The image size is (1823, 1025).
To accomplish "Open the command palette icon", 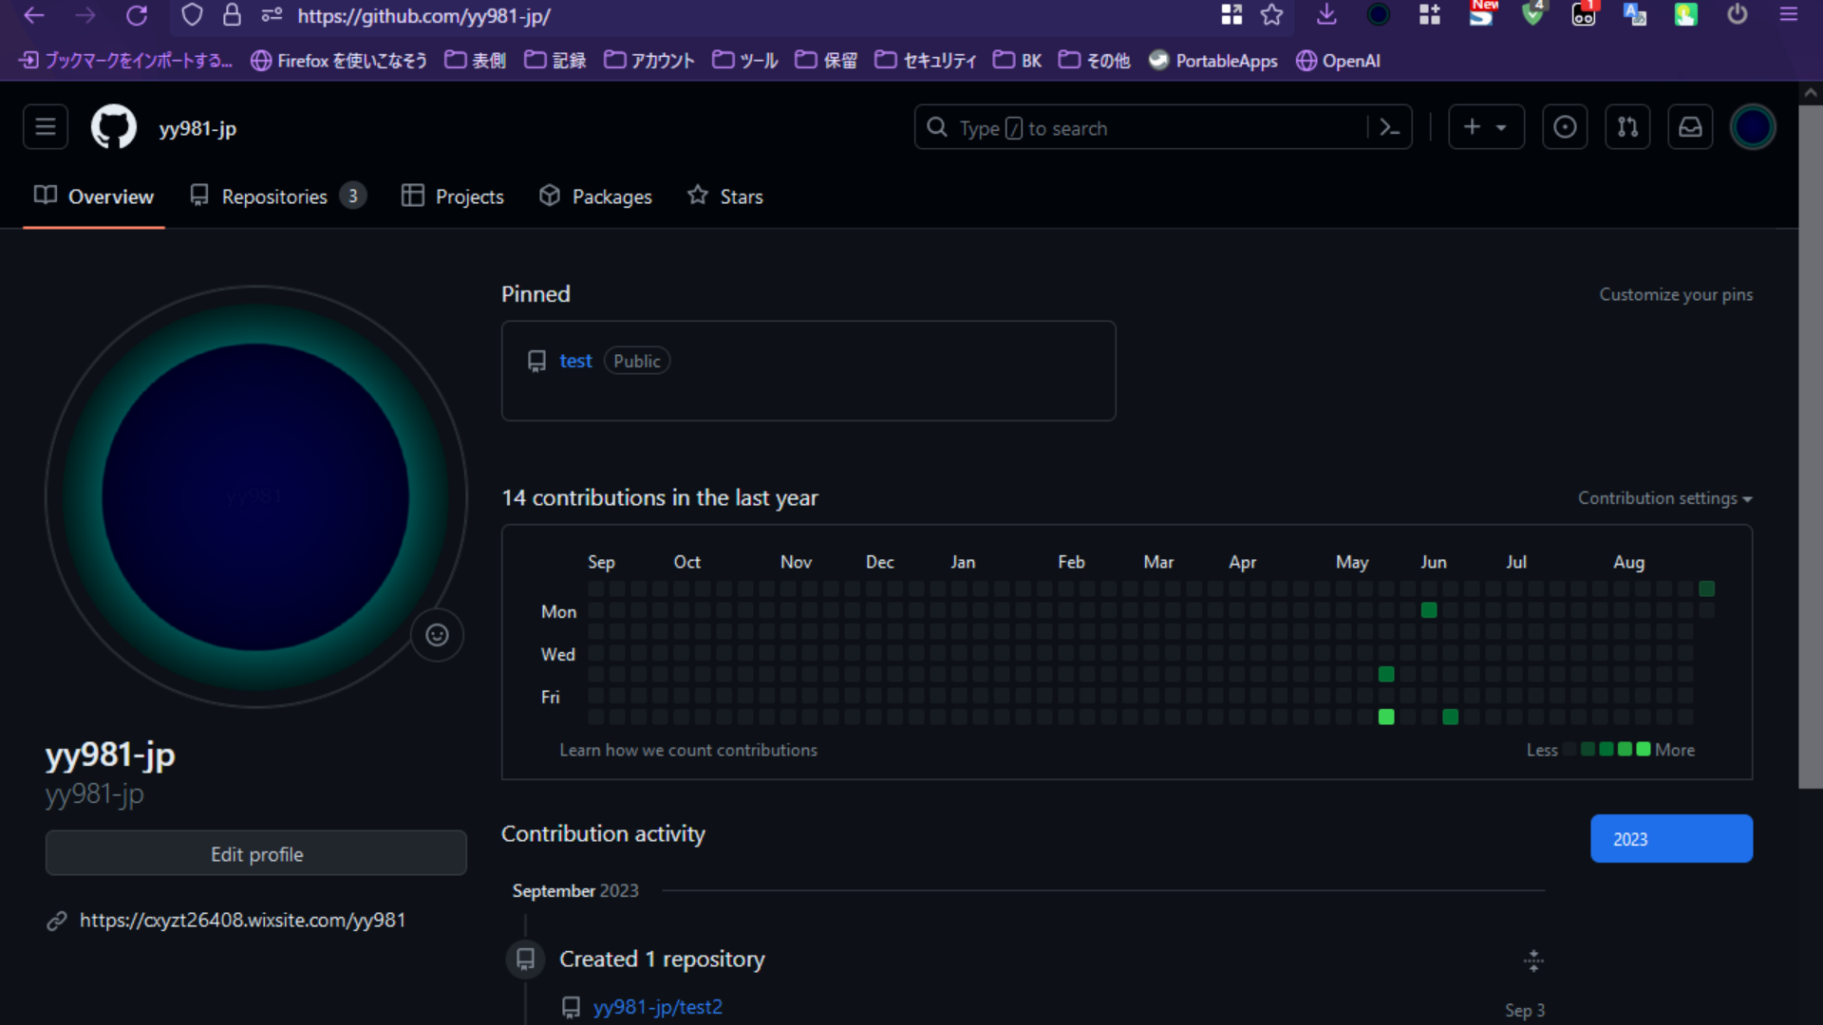I will point(1389,127).
